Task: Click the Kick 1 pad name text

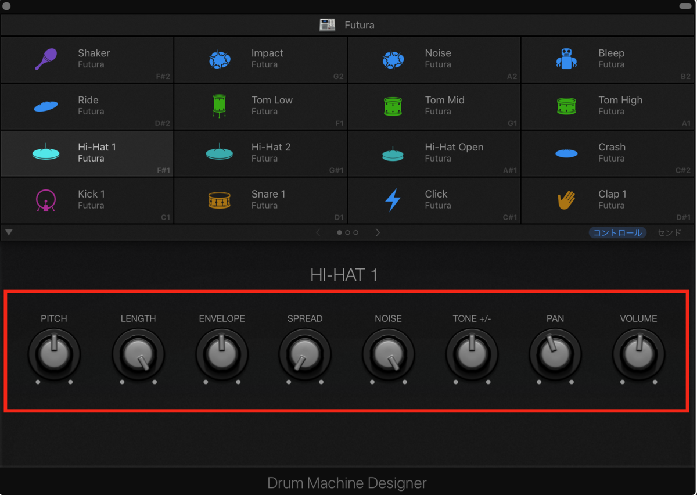Action: coord(92,194)
